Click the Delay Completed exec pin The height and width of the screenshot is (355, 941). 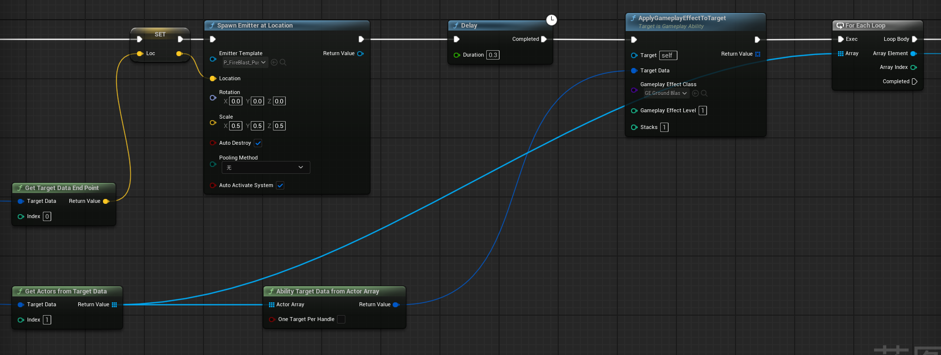[544, 39]
